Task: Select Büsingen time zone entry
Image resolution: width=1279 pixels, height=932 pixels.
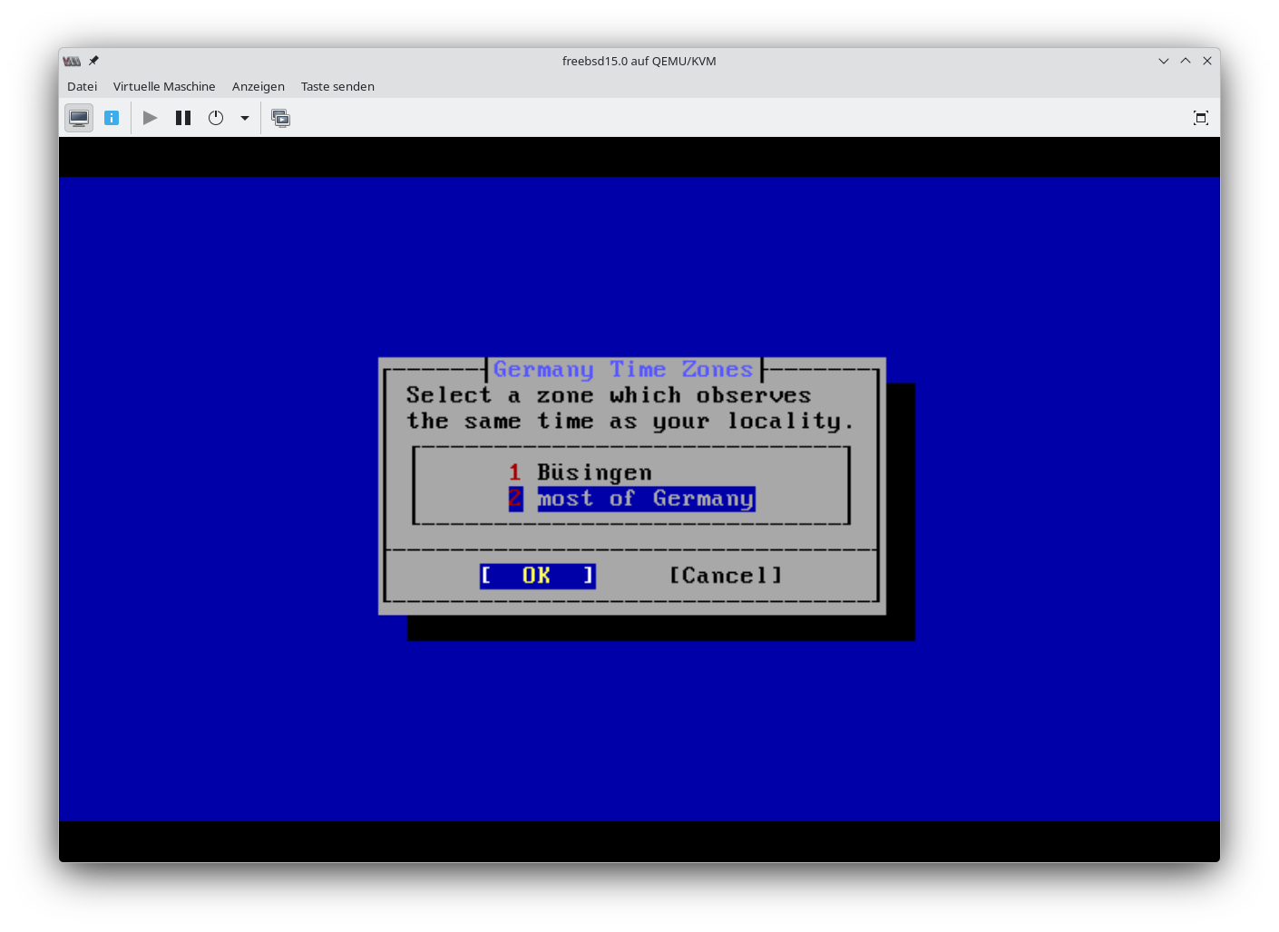Action: (x=593, y=472)
